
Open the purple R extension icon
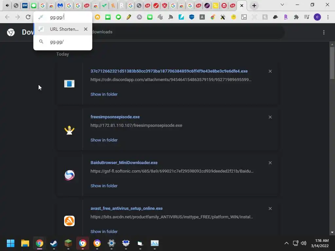(x=286, y=17)
